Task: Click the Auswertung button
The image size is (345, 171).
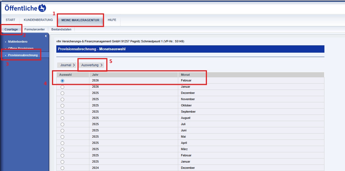Action: click(92, 65)
